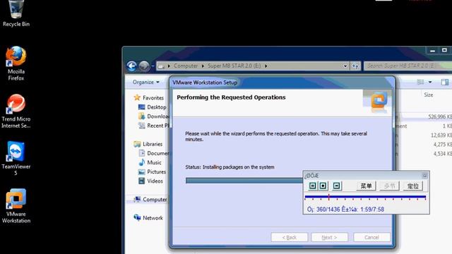Launch Mozilla Firefox from the desktop
The width and height of the screenshot is (452, 254).
click(x=16, y=64)
